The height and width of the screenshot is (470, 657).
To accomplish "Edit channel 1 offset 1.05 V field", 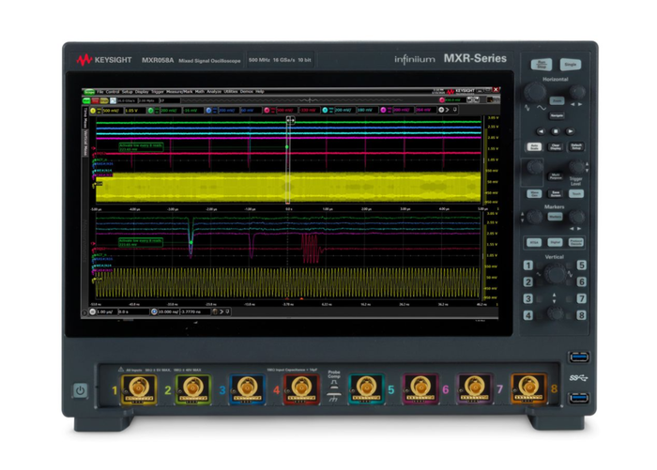I will point(134,110).
